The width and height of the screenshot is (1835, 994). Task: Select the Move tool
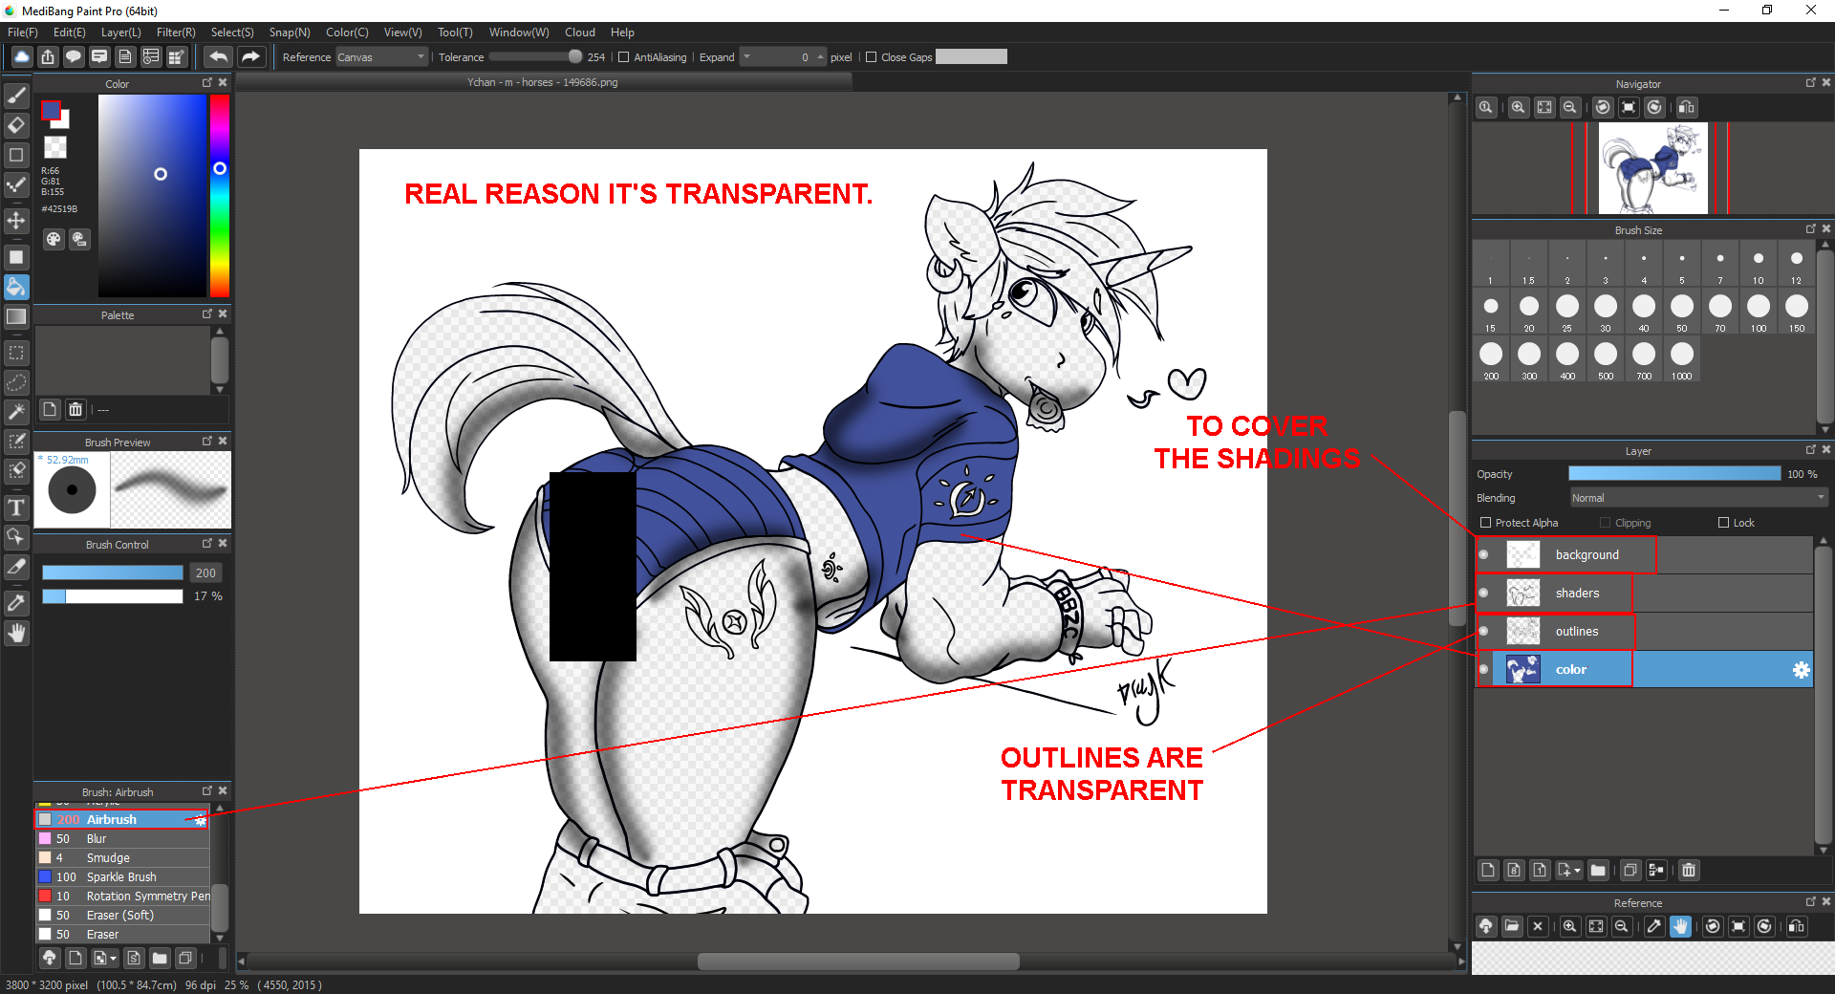point(16,221)
